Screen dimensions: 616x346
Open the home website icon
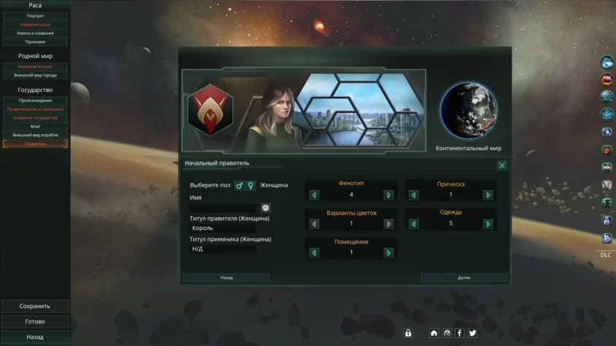pos(434,333)
